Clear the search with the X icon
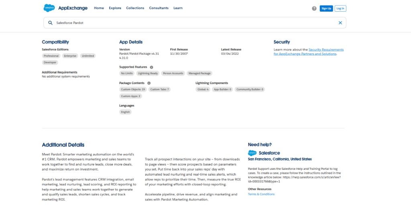Screen dimensions: 411x205 pyautogui.click(x=340, y=23)
